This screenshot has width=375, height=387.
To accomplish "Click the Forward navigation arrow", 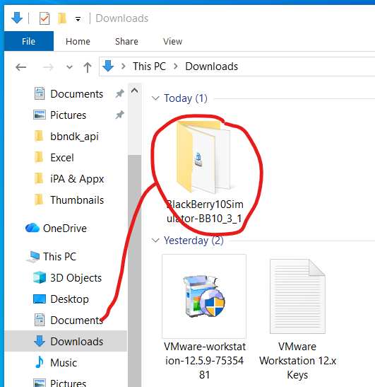I will (48, 67).
